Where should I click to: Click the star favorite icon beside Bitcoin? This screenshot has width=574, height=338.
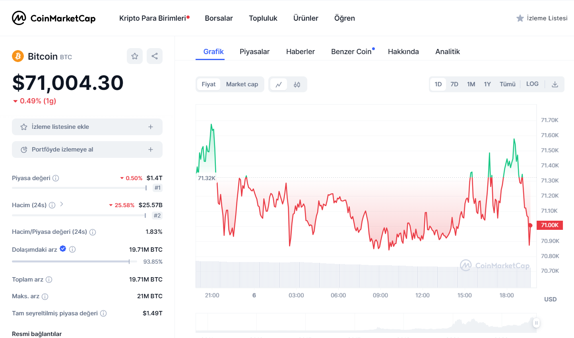pyautogui.click(x=135, y=56)
